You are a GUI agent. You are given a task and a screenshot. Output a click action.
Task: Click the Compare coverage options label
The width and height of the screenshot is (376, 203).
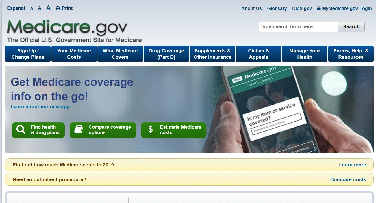110,130
